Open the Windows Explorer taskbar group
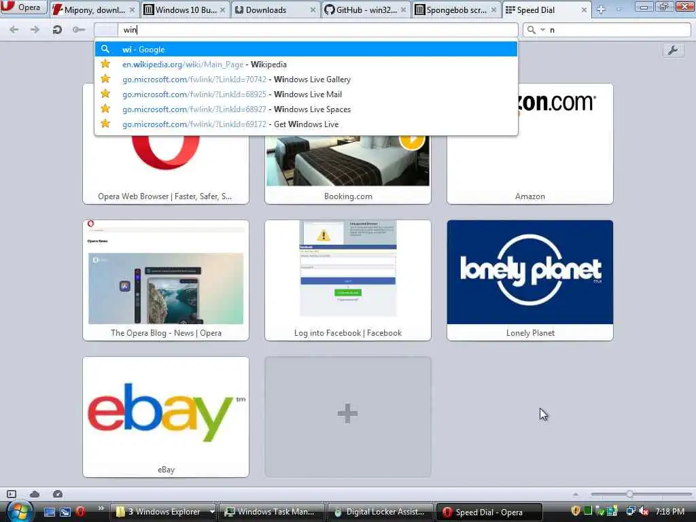 coord(160,512)
